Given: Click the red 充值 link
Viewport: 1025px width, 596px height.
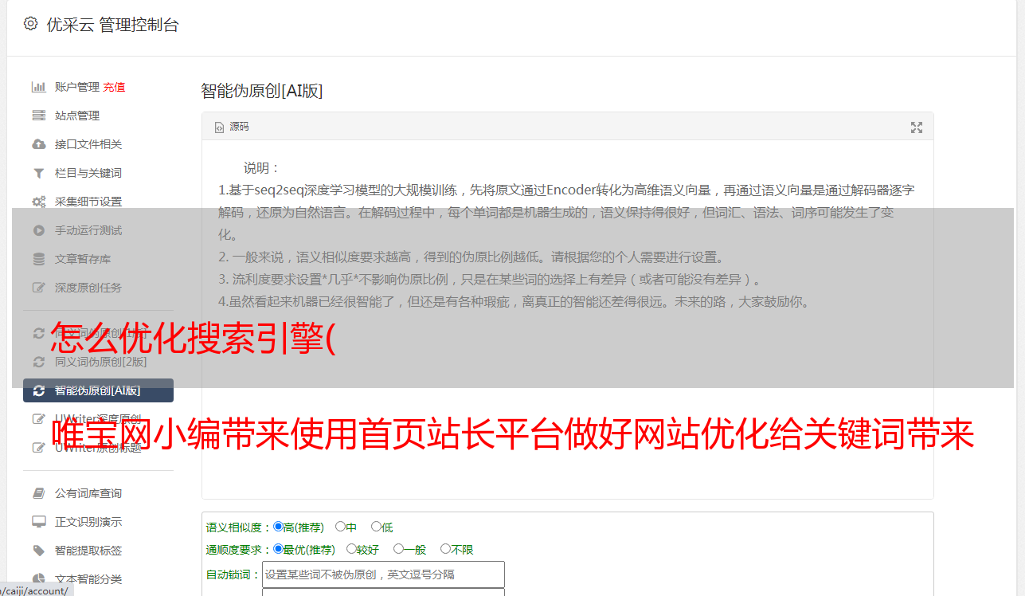Looking at the screenshot, I should pyautogui.click(x=114, y=87).
